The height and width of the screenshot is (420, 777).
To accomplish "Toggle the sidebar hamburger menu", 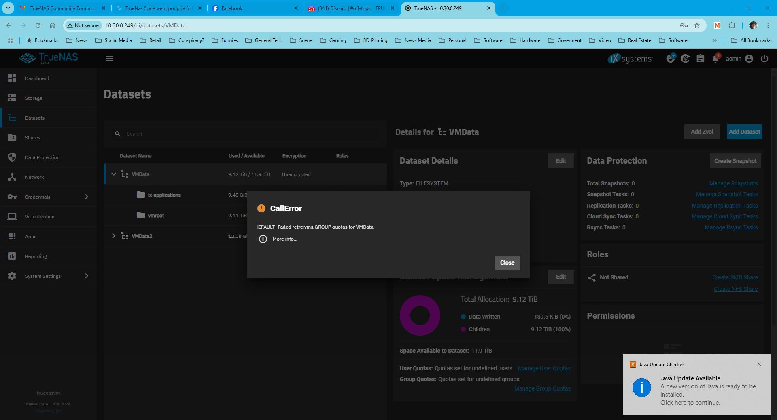I will tap(110, 59).
